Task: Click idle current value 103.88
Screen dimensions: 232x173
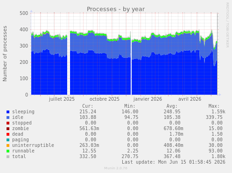Action: pos(88,118)
